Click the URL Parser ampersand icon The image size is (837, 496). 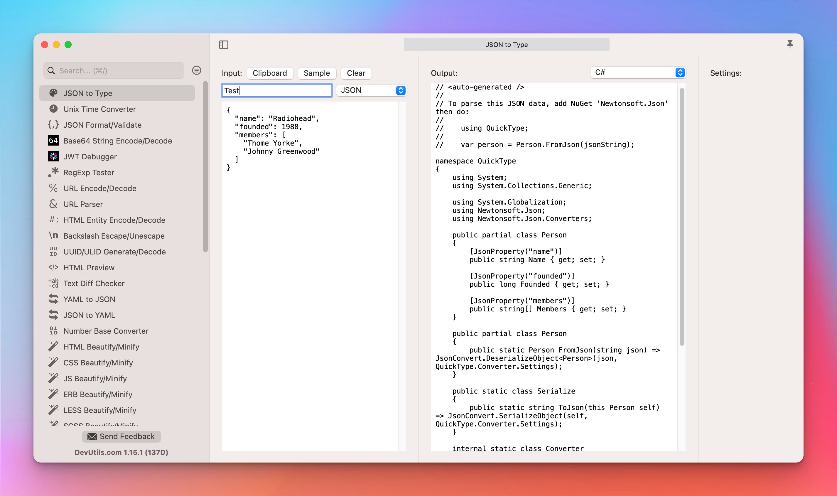pyautogui.click(x=53, y=204)
